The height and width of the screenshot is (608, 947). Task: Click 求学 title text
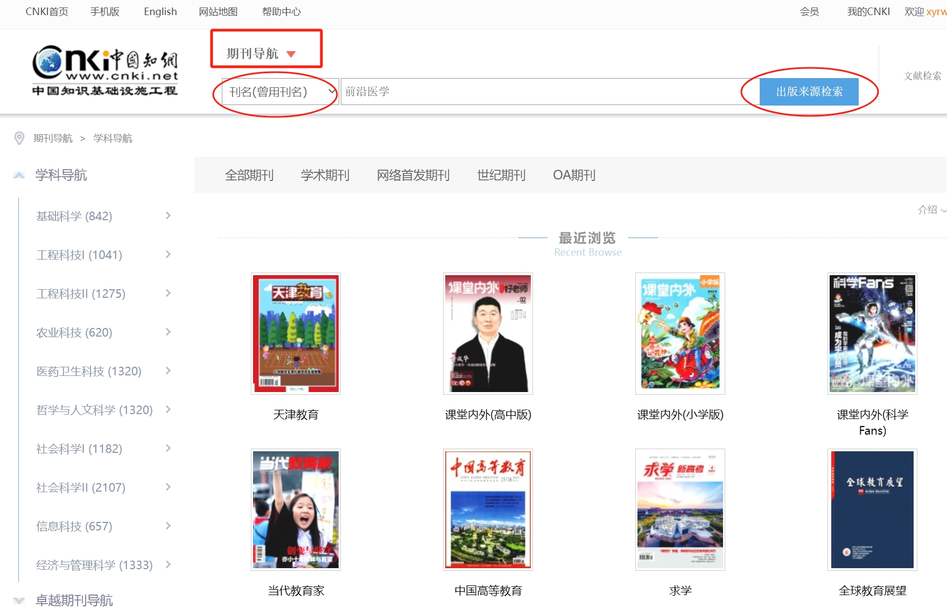pyautogui.click(x=680, y=591)
